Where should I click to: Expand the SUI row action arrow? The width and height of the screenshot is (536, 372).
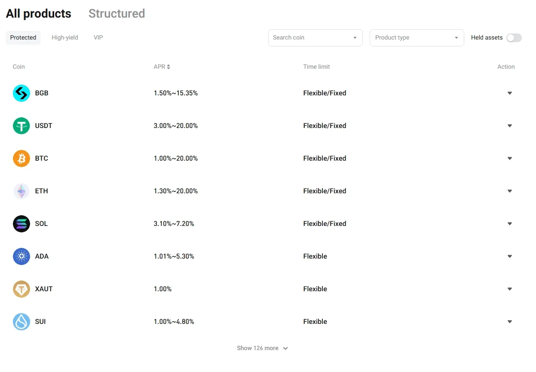point(510,322)
